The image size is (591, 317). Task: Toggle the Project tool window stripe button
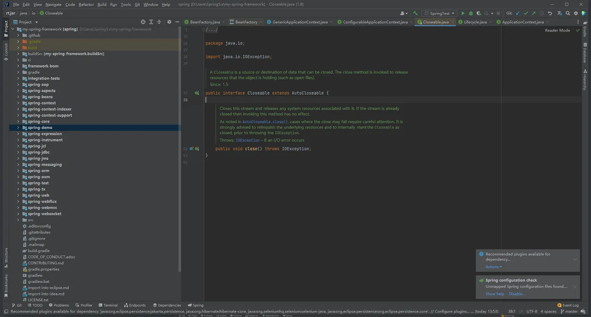6,29
